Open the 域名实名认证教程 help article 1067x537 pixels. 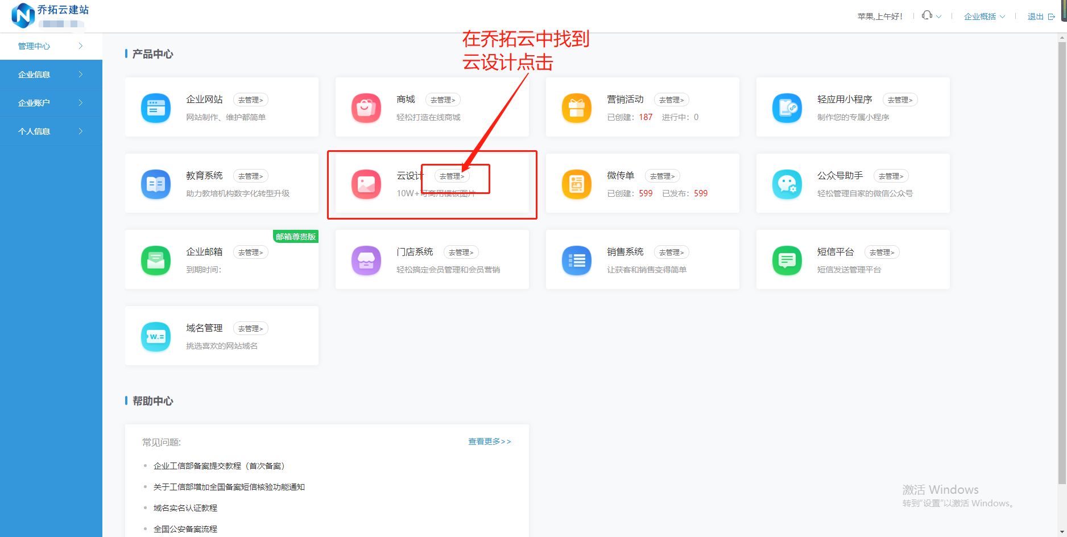(x=184, y=507)
